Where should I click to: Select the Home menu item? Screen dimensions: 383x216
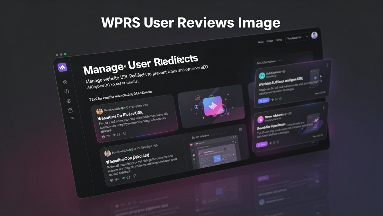point(261,42)
